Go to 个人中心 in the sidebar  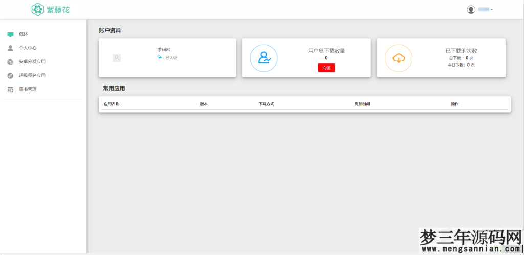click(28, 48)
